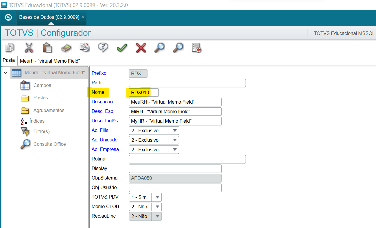Click the first magnifier search icon
Image resolution: width=376 pixels, height=228 pixels.
pyautogui.click(x=159, y=48)
